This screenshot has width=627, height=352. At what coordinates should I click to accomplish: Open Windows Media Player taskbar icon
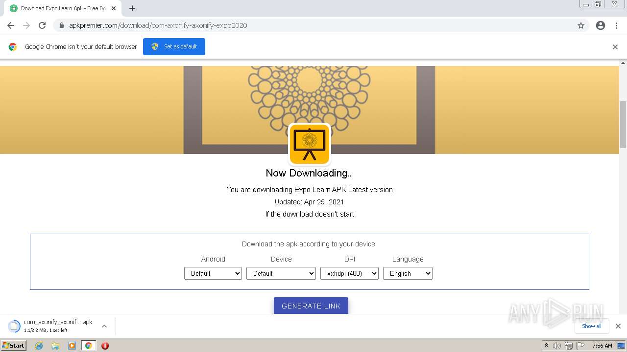(x=72, y=346)
